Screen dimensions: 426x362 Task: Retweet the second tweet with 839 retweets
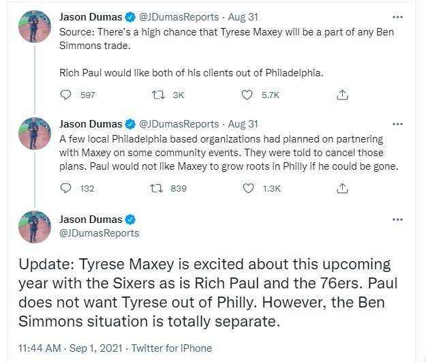(x=158, y=188)
